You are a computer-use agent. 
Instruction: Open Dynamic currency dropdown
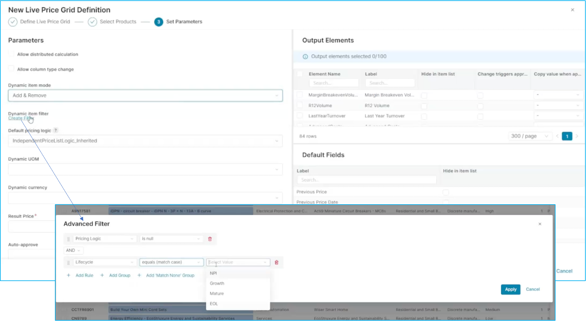click(x=145, y=198)
